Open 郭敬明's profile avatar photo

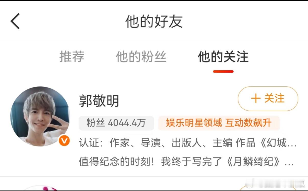[x=40, y=116]
